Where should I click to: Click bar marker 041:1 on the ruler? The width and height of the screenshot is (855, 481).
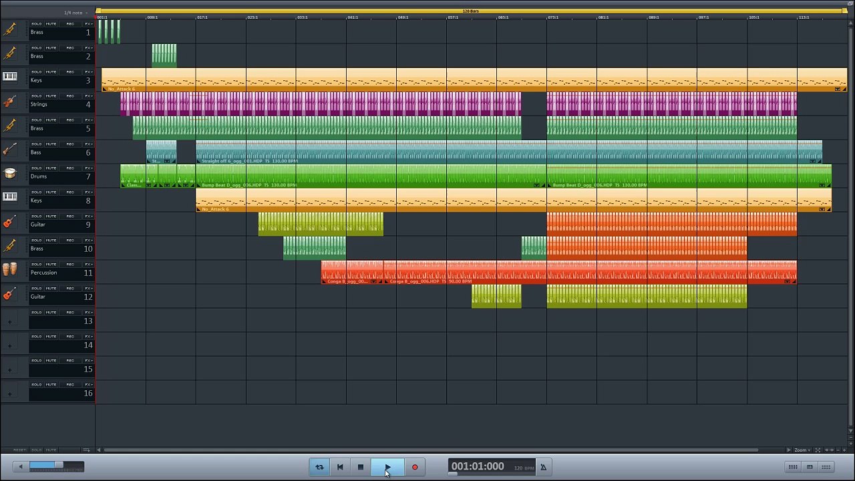352,17
